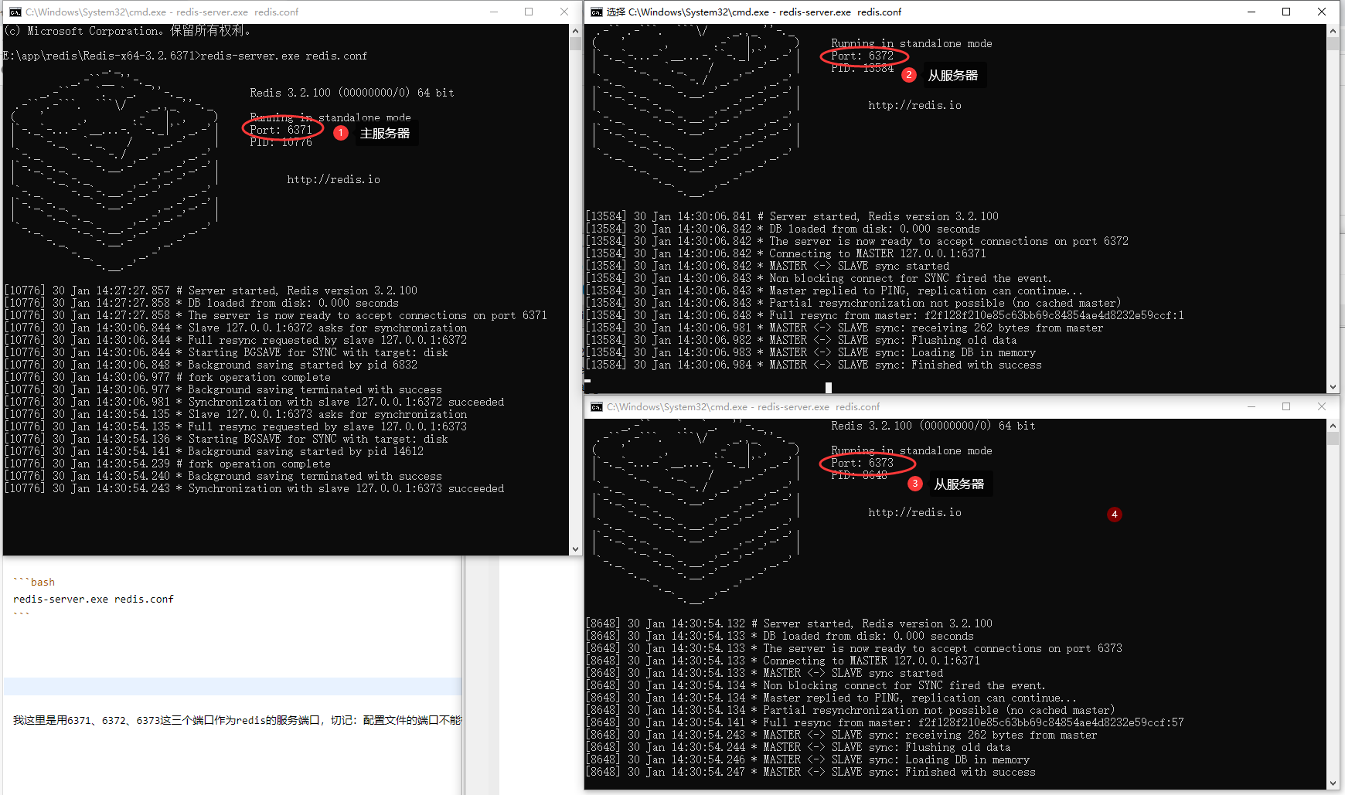This screenshot has width=1345, height=795.
Task: Minimize the port 6372 slave server window
Action: [x=1251, y=12]
